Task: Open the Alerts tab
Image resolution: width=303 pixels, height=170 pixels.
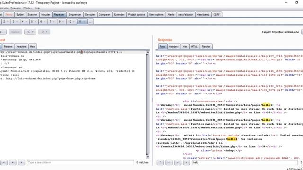Action: coord(171,15)
